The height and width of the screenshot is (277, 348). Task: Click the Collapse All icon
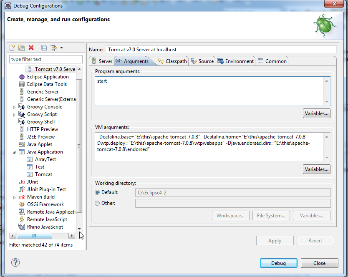(x=44, y=48)
